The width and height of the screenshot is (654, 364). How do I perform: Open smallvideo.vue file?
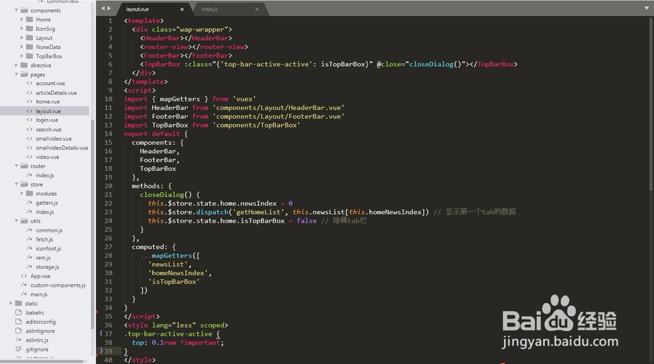[x=54, y=139]
